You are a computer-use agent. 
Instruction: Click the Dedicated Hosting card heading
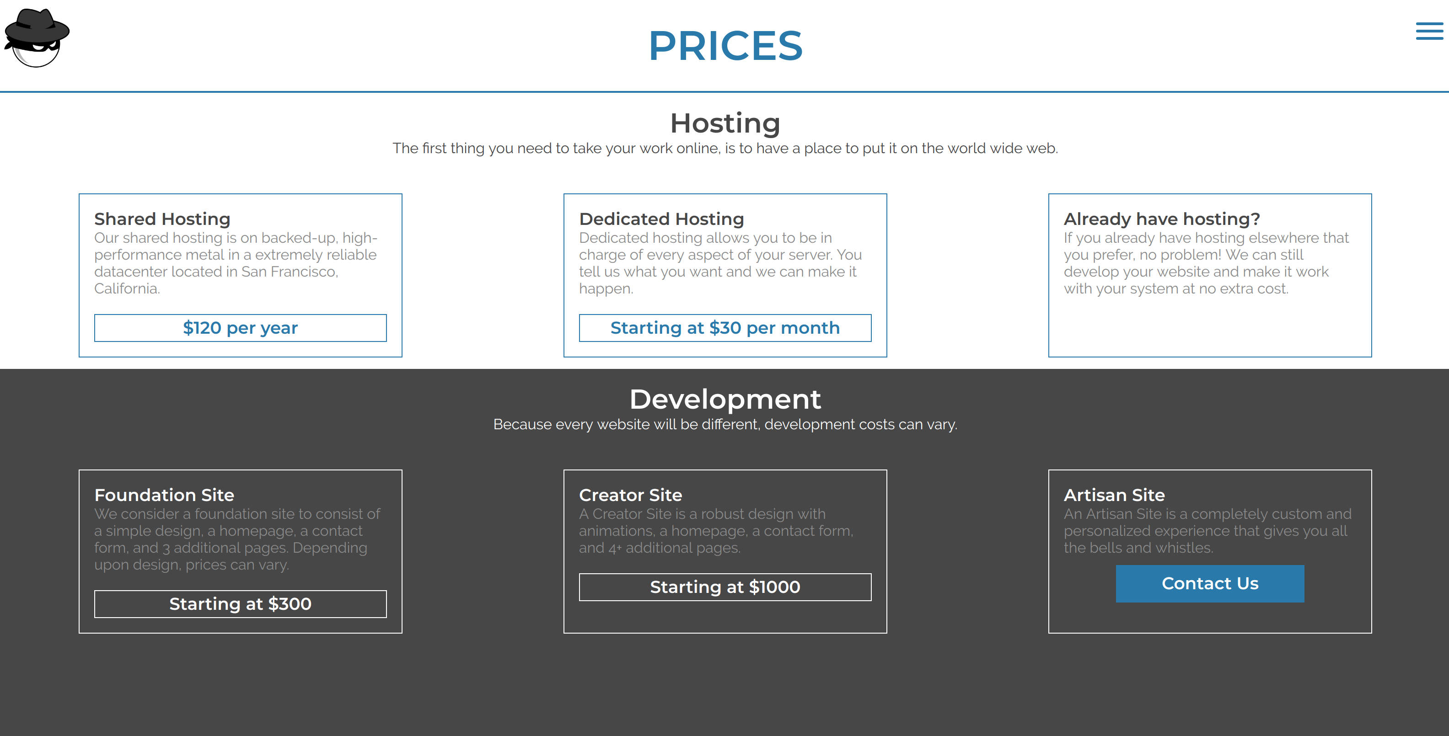(x=661, y=219)
